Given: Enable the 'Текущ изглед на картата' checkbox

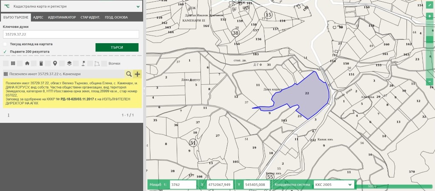Looking at the screenshot, I should pyautogui.click(x=5, y=44).
